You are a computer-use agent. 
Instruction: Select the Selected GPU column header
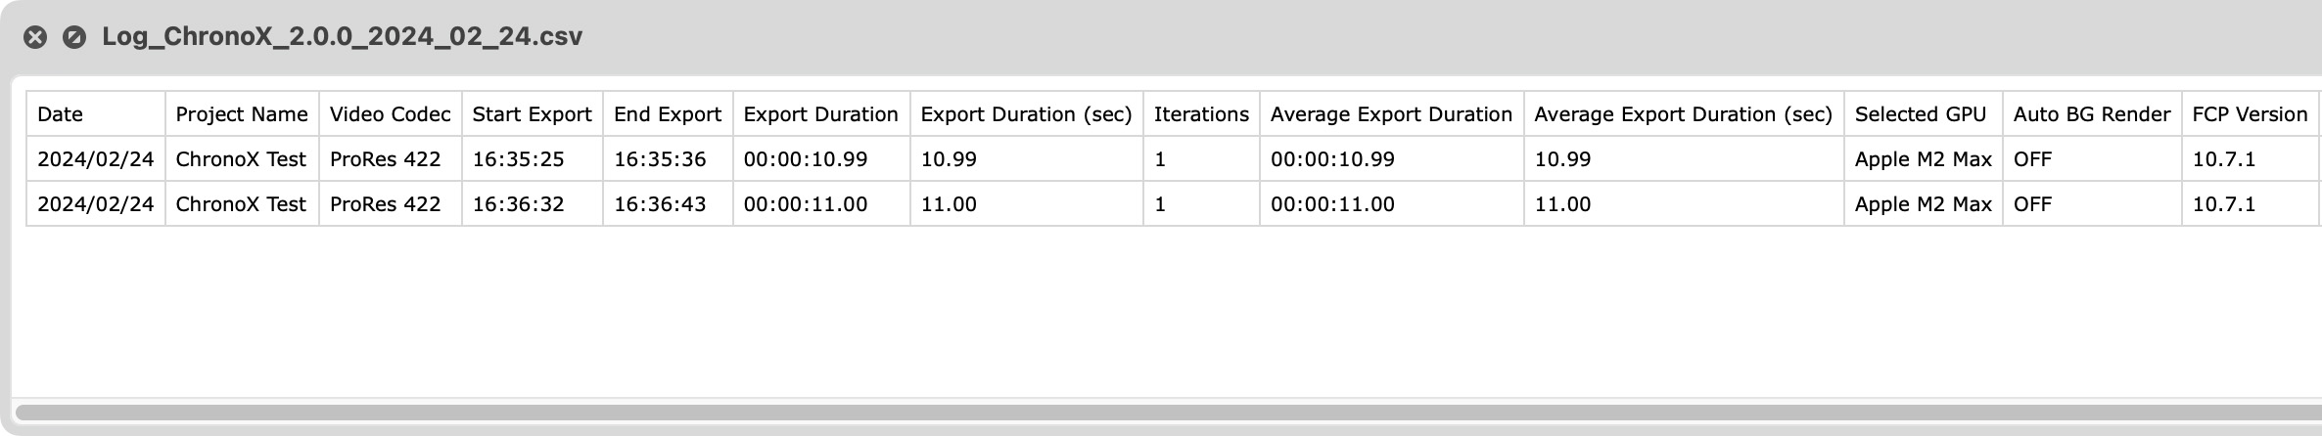pos(1924,114)
